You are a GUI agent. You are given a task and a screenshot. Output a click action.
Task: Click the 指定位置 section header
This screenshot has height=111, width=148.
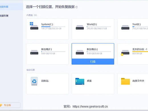pyautogui.click(x=30, y=70)
